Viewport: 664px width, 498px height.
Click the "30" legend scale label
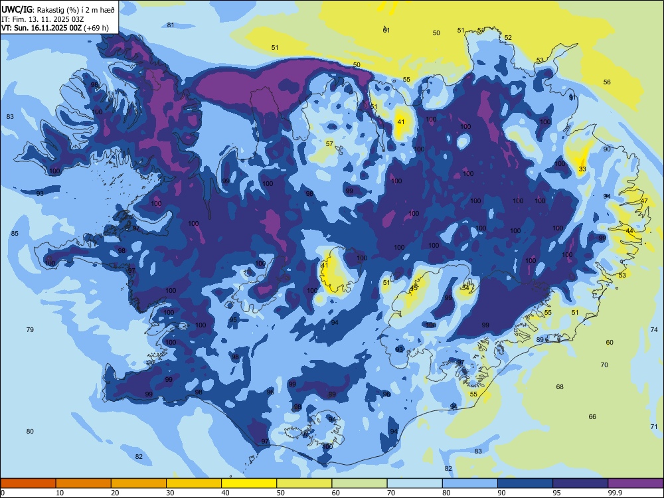pos(170,493)
